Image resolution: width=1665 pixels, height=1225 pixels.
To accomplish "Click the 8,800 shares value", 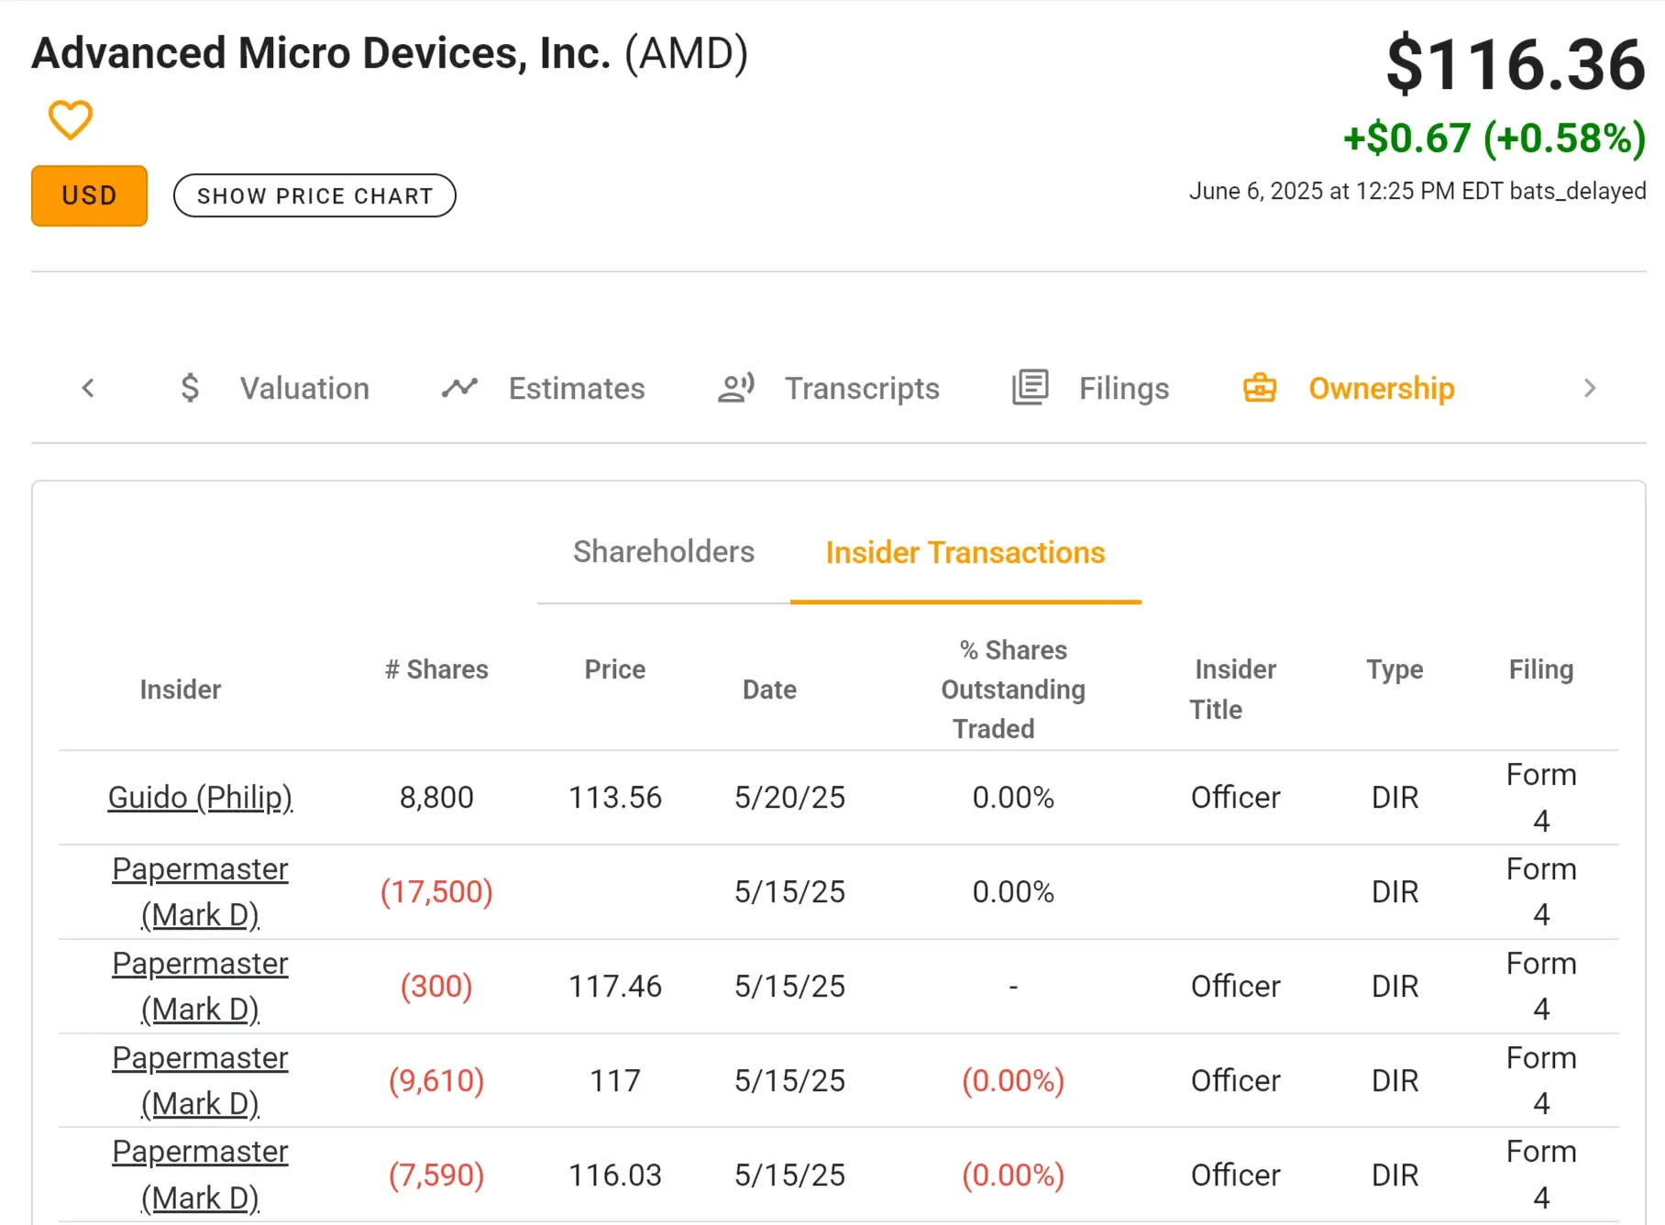I will (x=436, y=798).
